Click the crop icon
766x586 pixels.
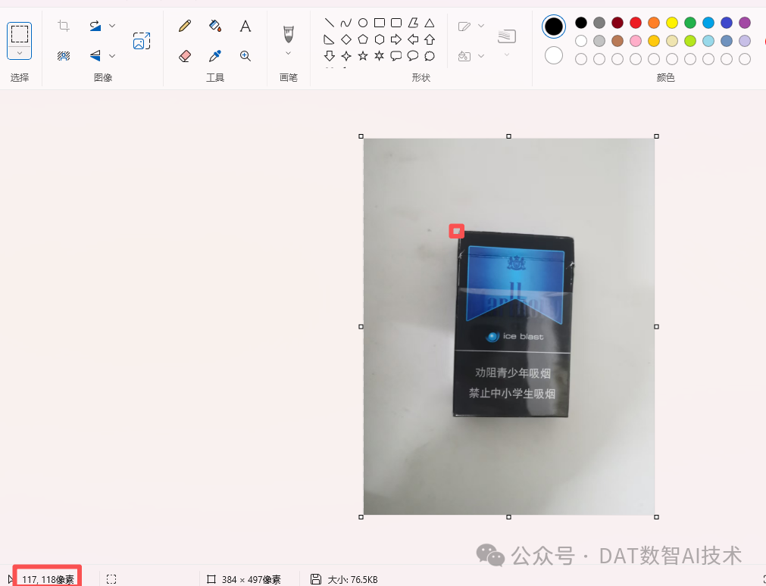pyautogui.click(x=64, y=26)
